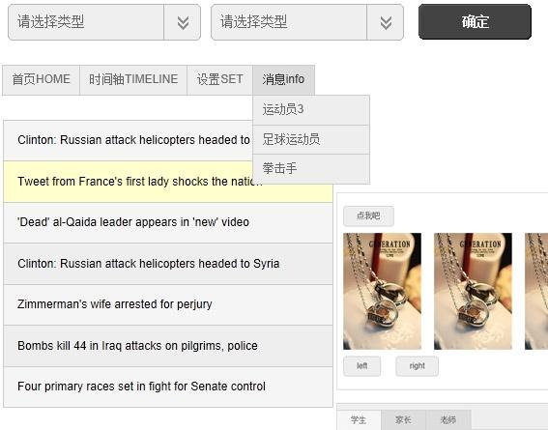The width and height of the screenshot is (548, 430).
Task: Open the second 请选择类型 dropdown
Action: (307, 22)
